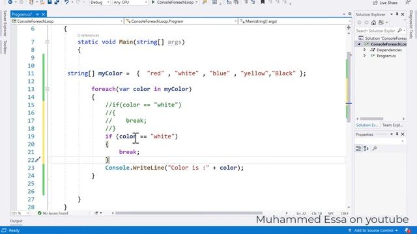The height and width of the screenshot is (234, 417).
Task: Click the Ready status icon
Action: tap(4, 230)
